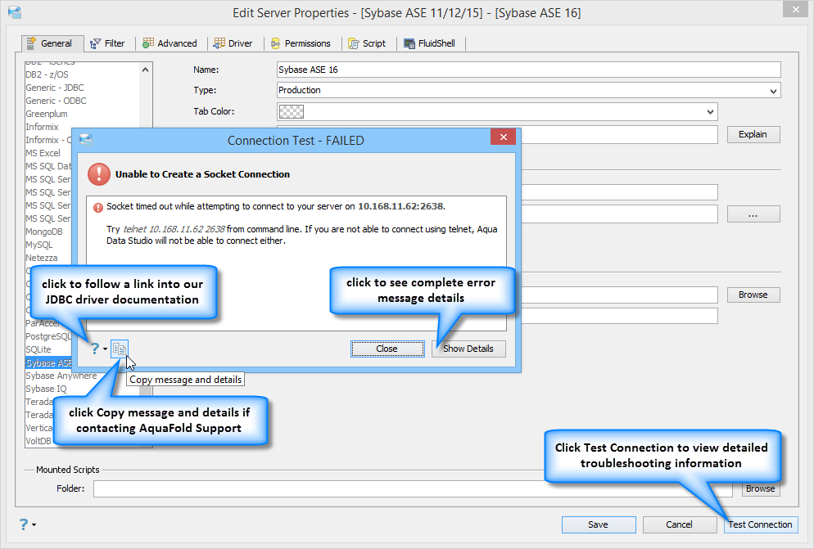Open the Driver tab
The width and height of the screenshot is (814, 549).
(x=234, y=43)
